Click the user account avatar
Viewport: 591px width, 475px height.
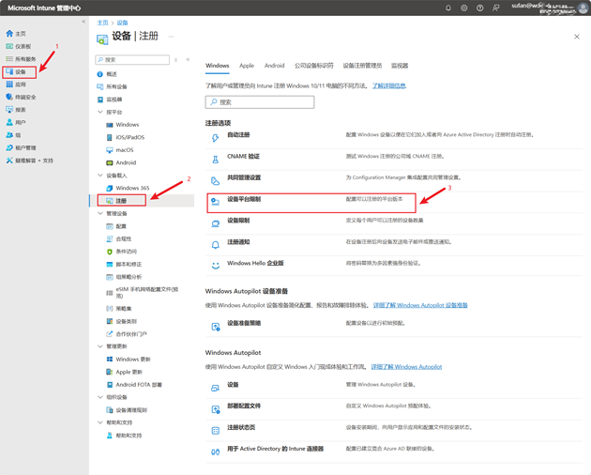583,8
